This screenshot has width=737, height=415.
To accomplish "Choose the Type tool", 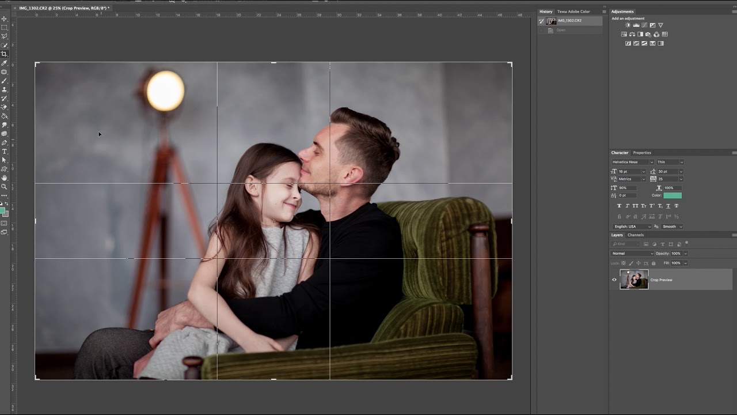I will (4, 152).
